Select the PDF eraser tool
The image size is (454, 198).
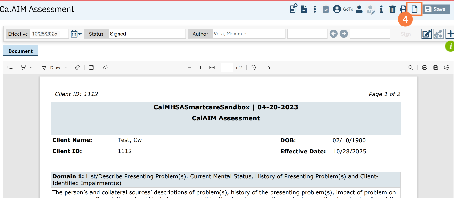(x=77, y=67)
